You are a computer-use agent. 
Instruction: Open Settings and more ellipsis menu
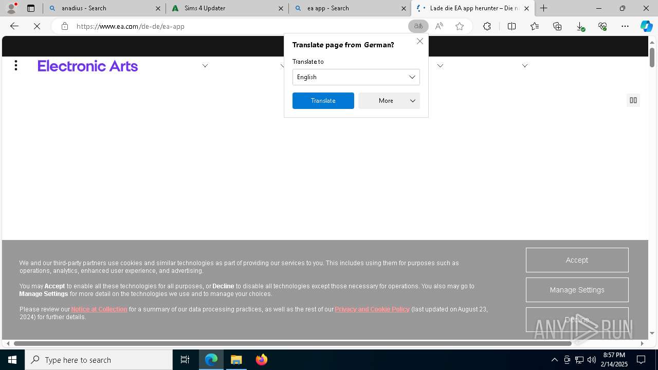pyautogui.click(x=625, y=26)
